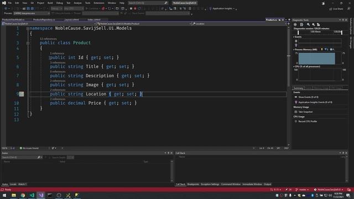Open the solution configurations Debug dropdown
Screen dimensions: 354x199
56,9
